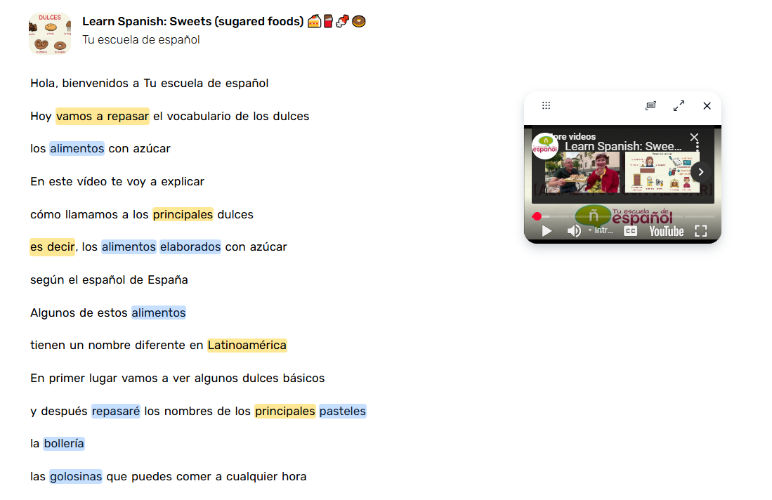Click the blue word bollería
This screenshot has height=500, width=772.
[64, 443]
